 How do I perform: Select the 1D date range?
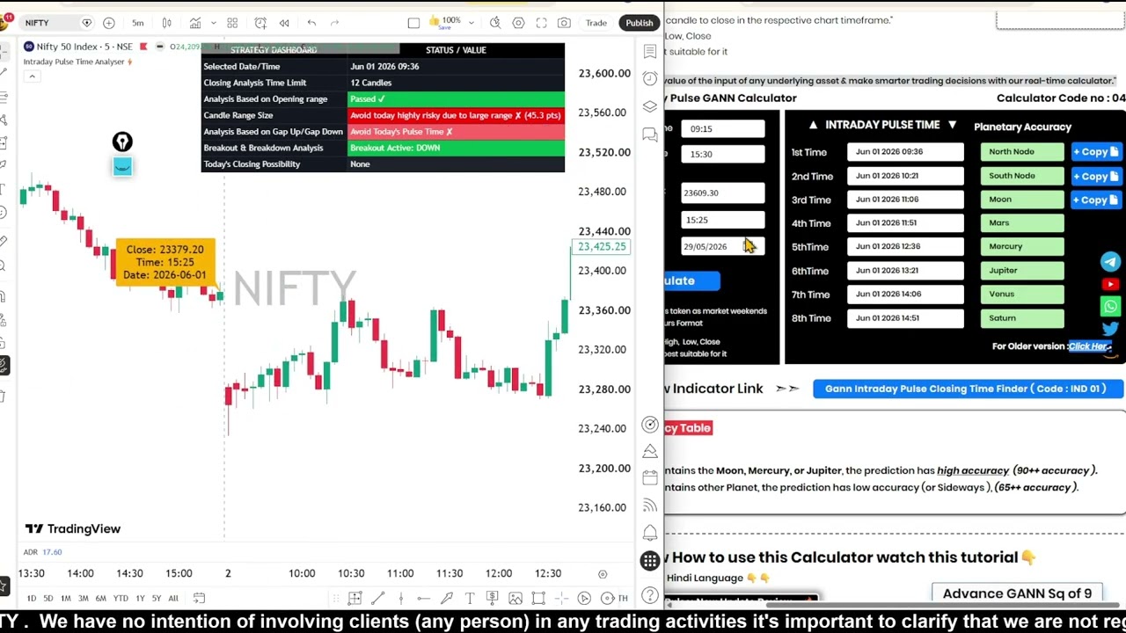point(31,599)
